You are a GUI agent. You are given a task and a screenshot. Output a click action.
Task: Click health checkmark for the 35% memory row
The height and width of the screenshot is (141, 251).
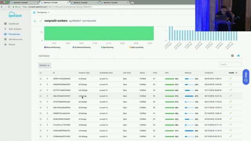[x=231, y=78]
